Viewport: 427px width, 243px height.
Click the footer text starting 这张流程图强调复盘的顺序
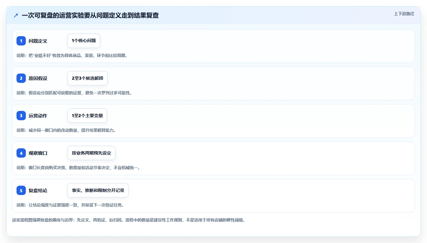[129, 220]
